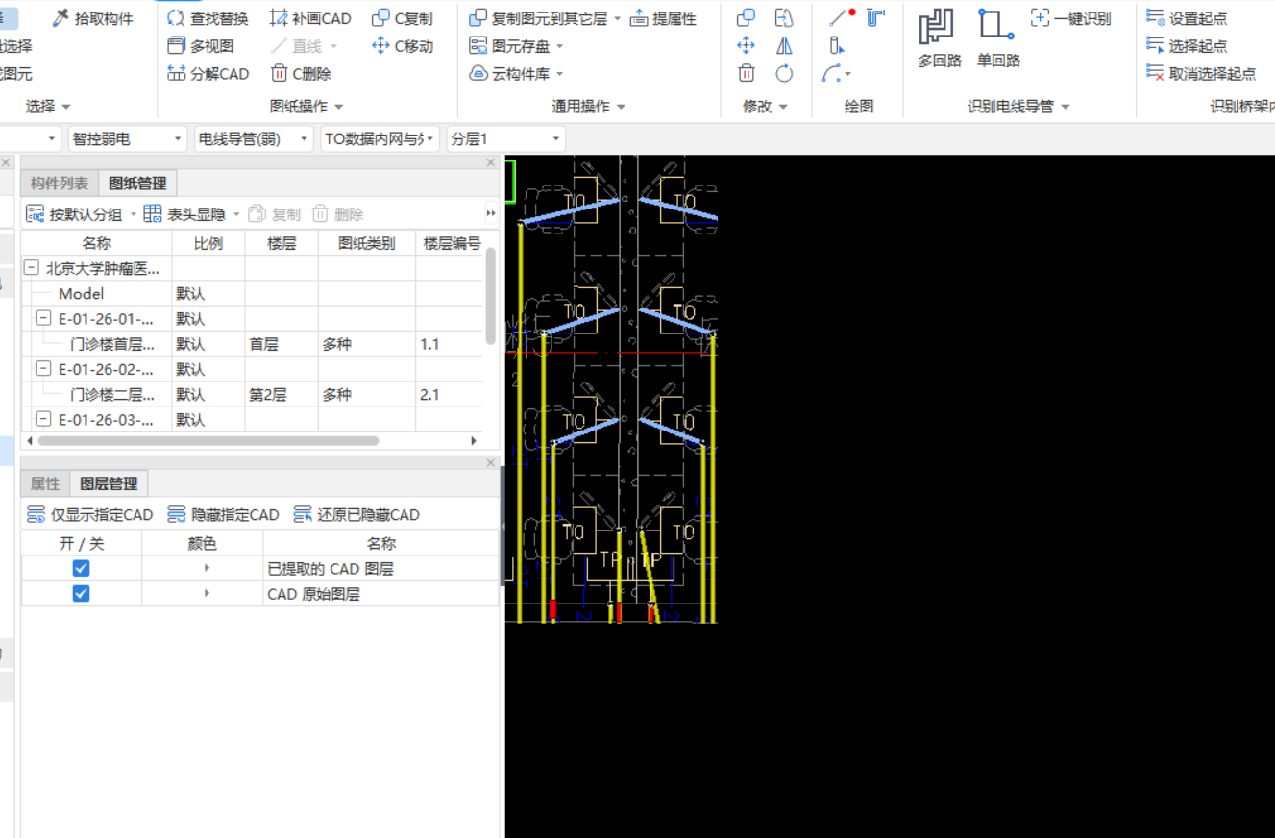Select the 补画CAD tool

310,18
